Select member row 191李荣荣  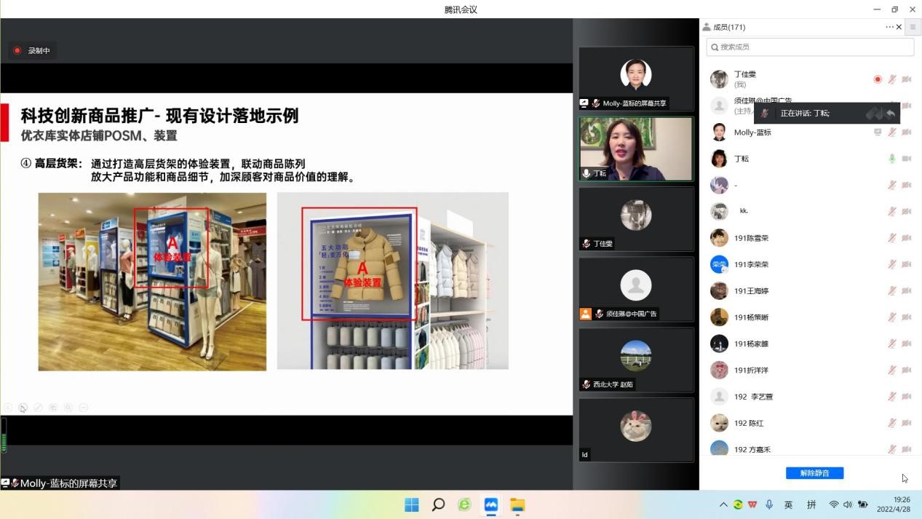[811, 264]
